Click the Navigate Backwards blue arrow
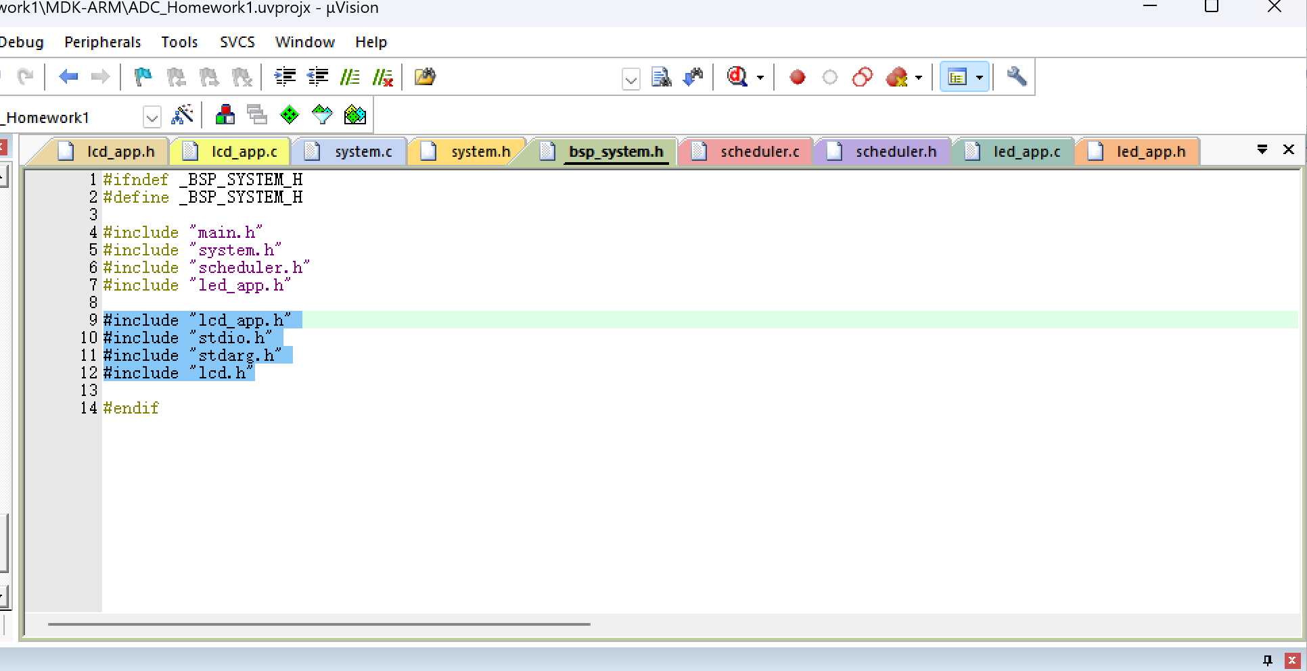This screenshot has width=1307, height=671. tap(68, 77)
